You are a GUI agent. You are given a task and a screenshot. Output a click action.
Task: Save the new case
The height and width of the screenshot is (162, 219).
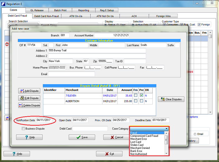82,137
